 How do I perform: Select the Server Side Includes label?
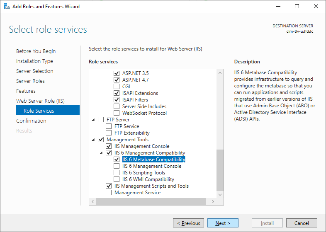144,106
